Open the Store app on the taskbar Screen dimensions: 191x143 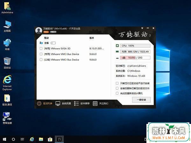(x=50, y=140)
